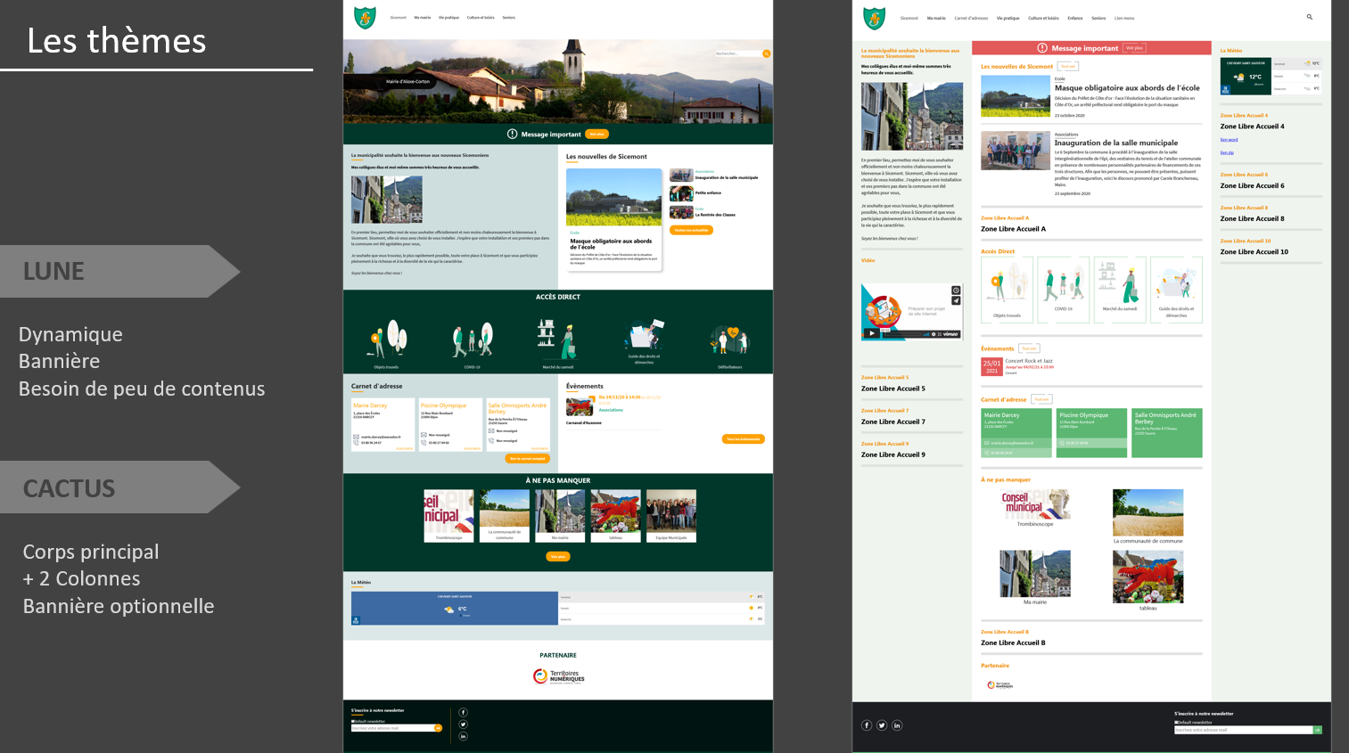The image size is (1349, 753).
Task: Tick Default newsletter checkbox in Lune footer
Action: pyautogui.click(x=353, y=721)
